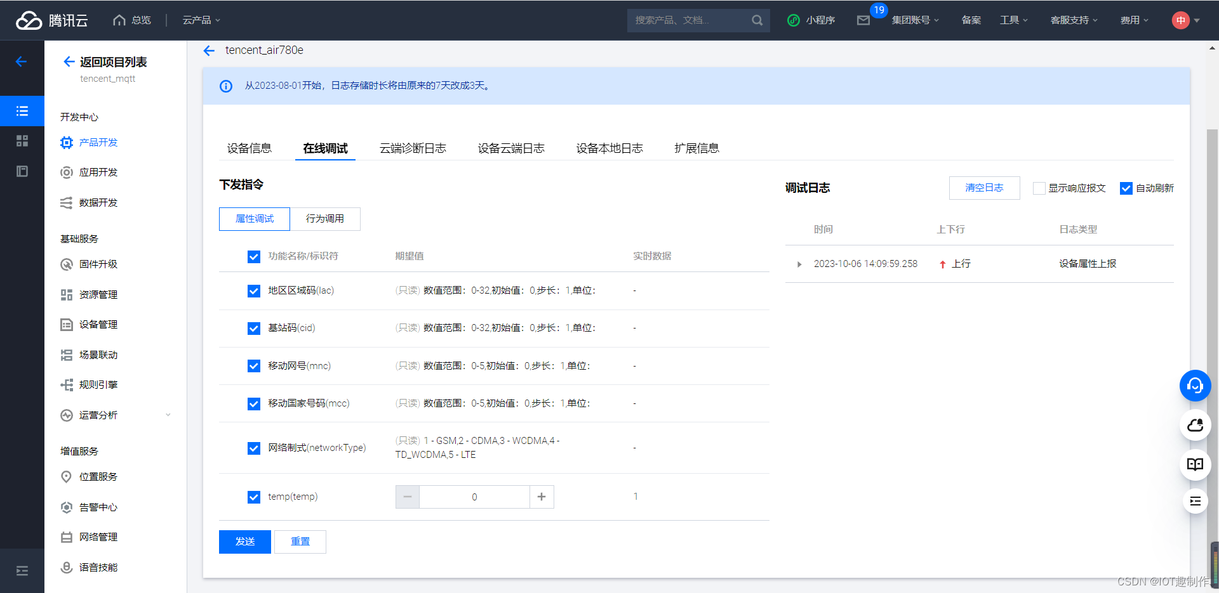
Task: Increase temp value with plus button
Action: [x=542, y=497]
